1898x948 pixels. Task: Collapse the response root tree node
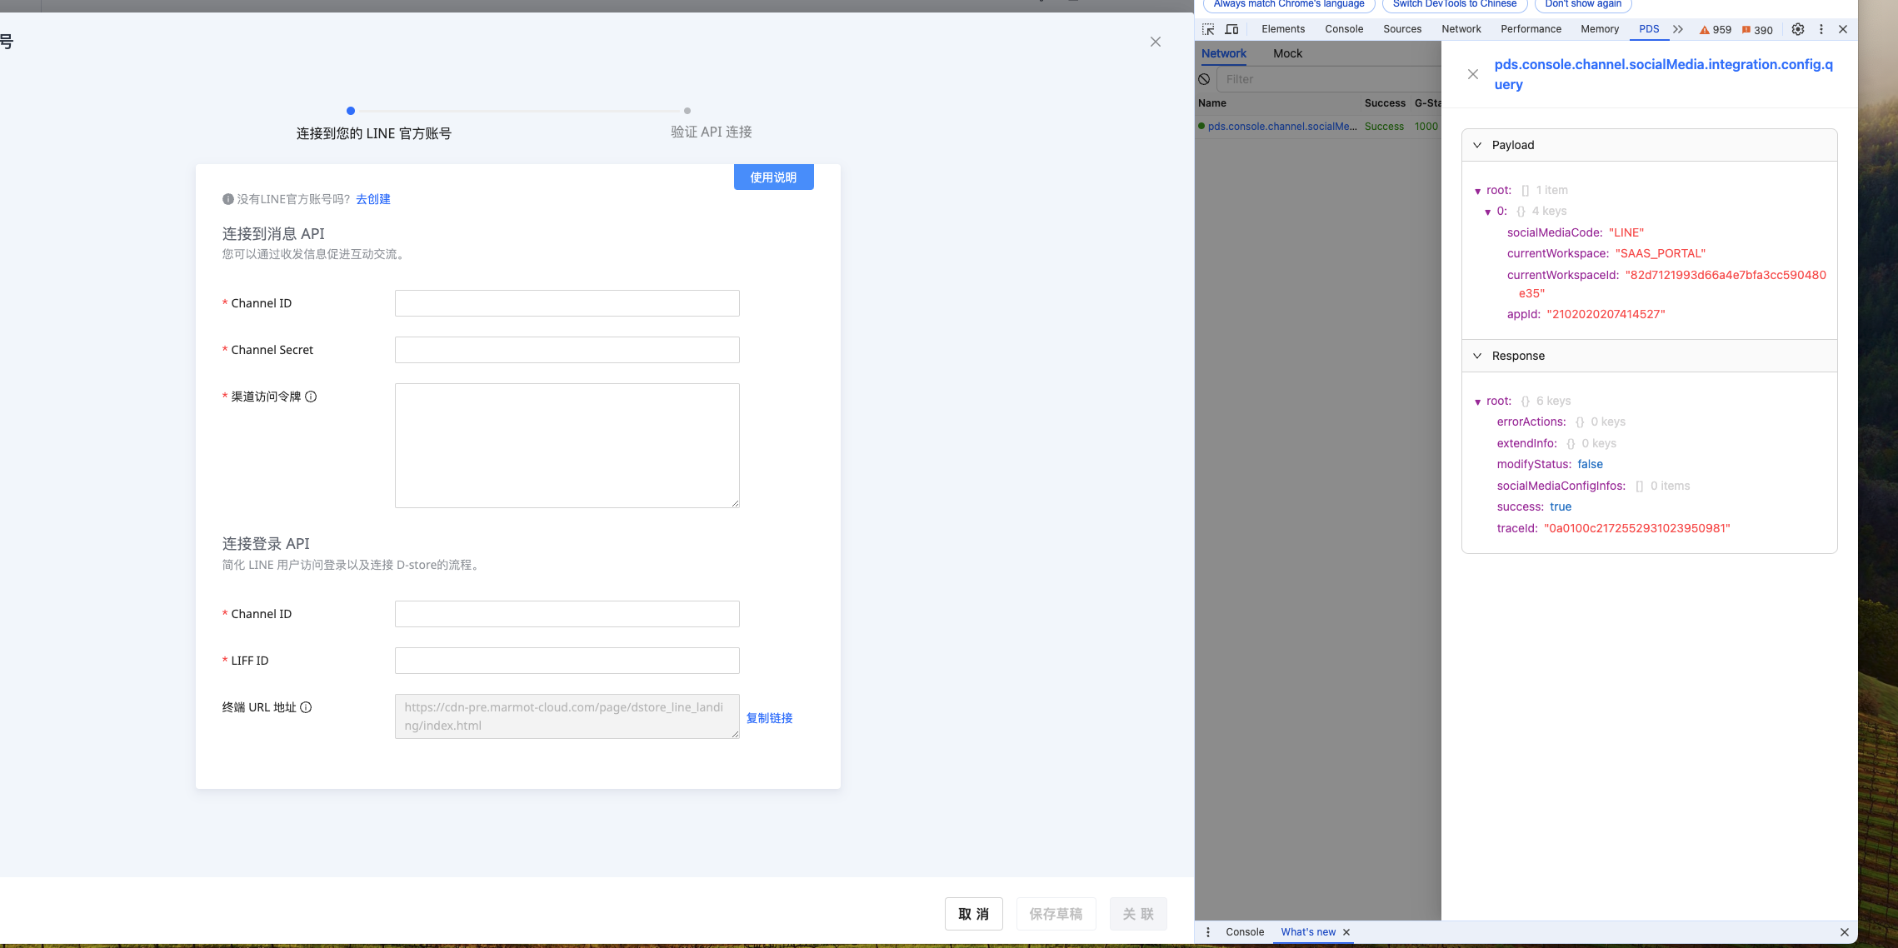[x=1478, y=402]
